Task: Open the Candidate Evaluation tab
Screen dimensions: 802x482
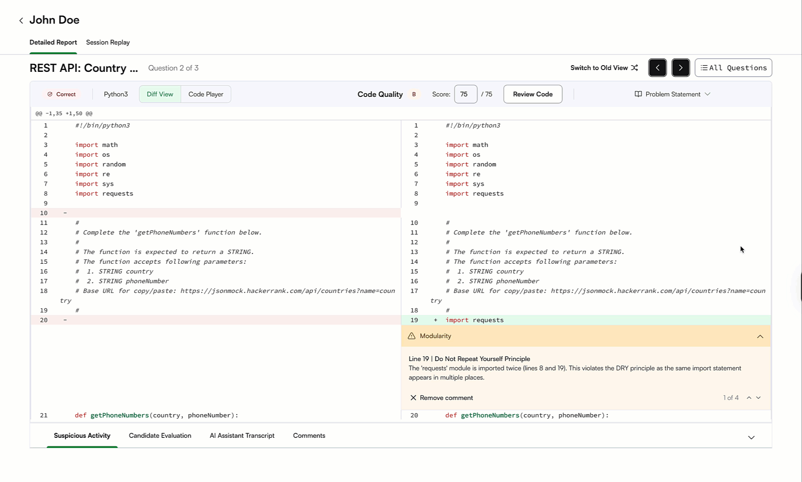Action: coord(160,435)
